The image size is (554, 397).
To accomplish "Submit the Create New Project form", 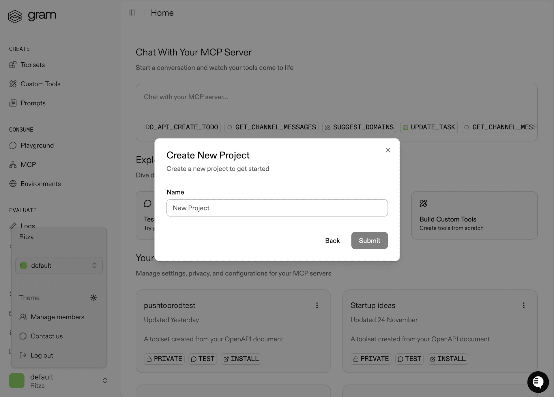I will point(369,241).
